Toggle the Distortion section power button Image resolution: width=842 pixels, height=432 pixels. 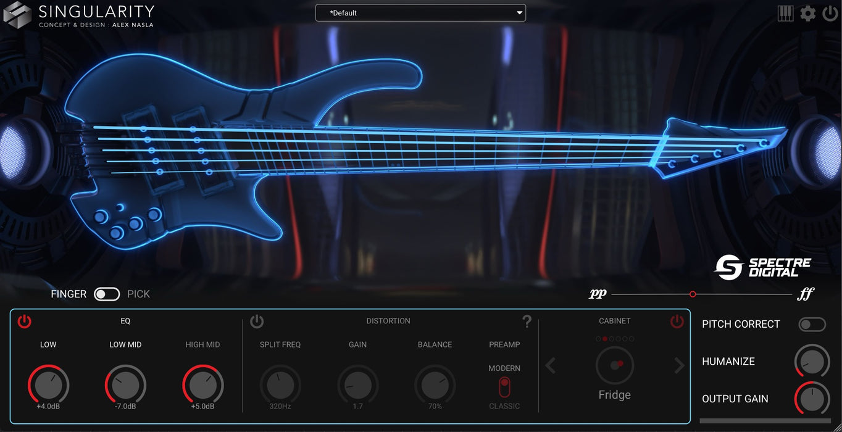(x=257, y=322)
